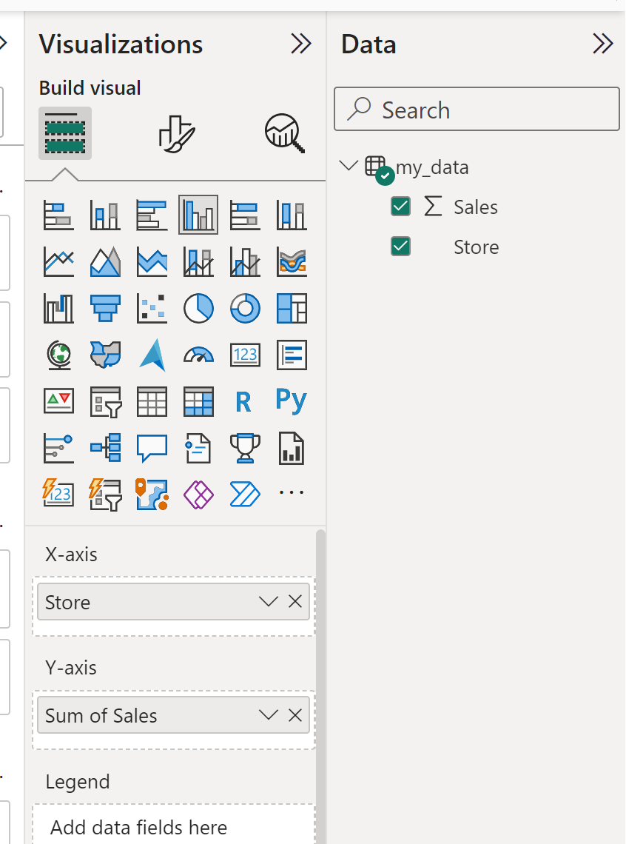Select the R script visual
626x844 pixels.
point(243,401)
